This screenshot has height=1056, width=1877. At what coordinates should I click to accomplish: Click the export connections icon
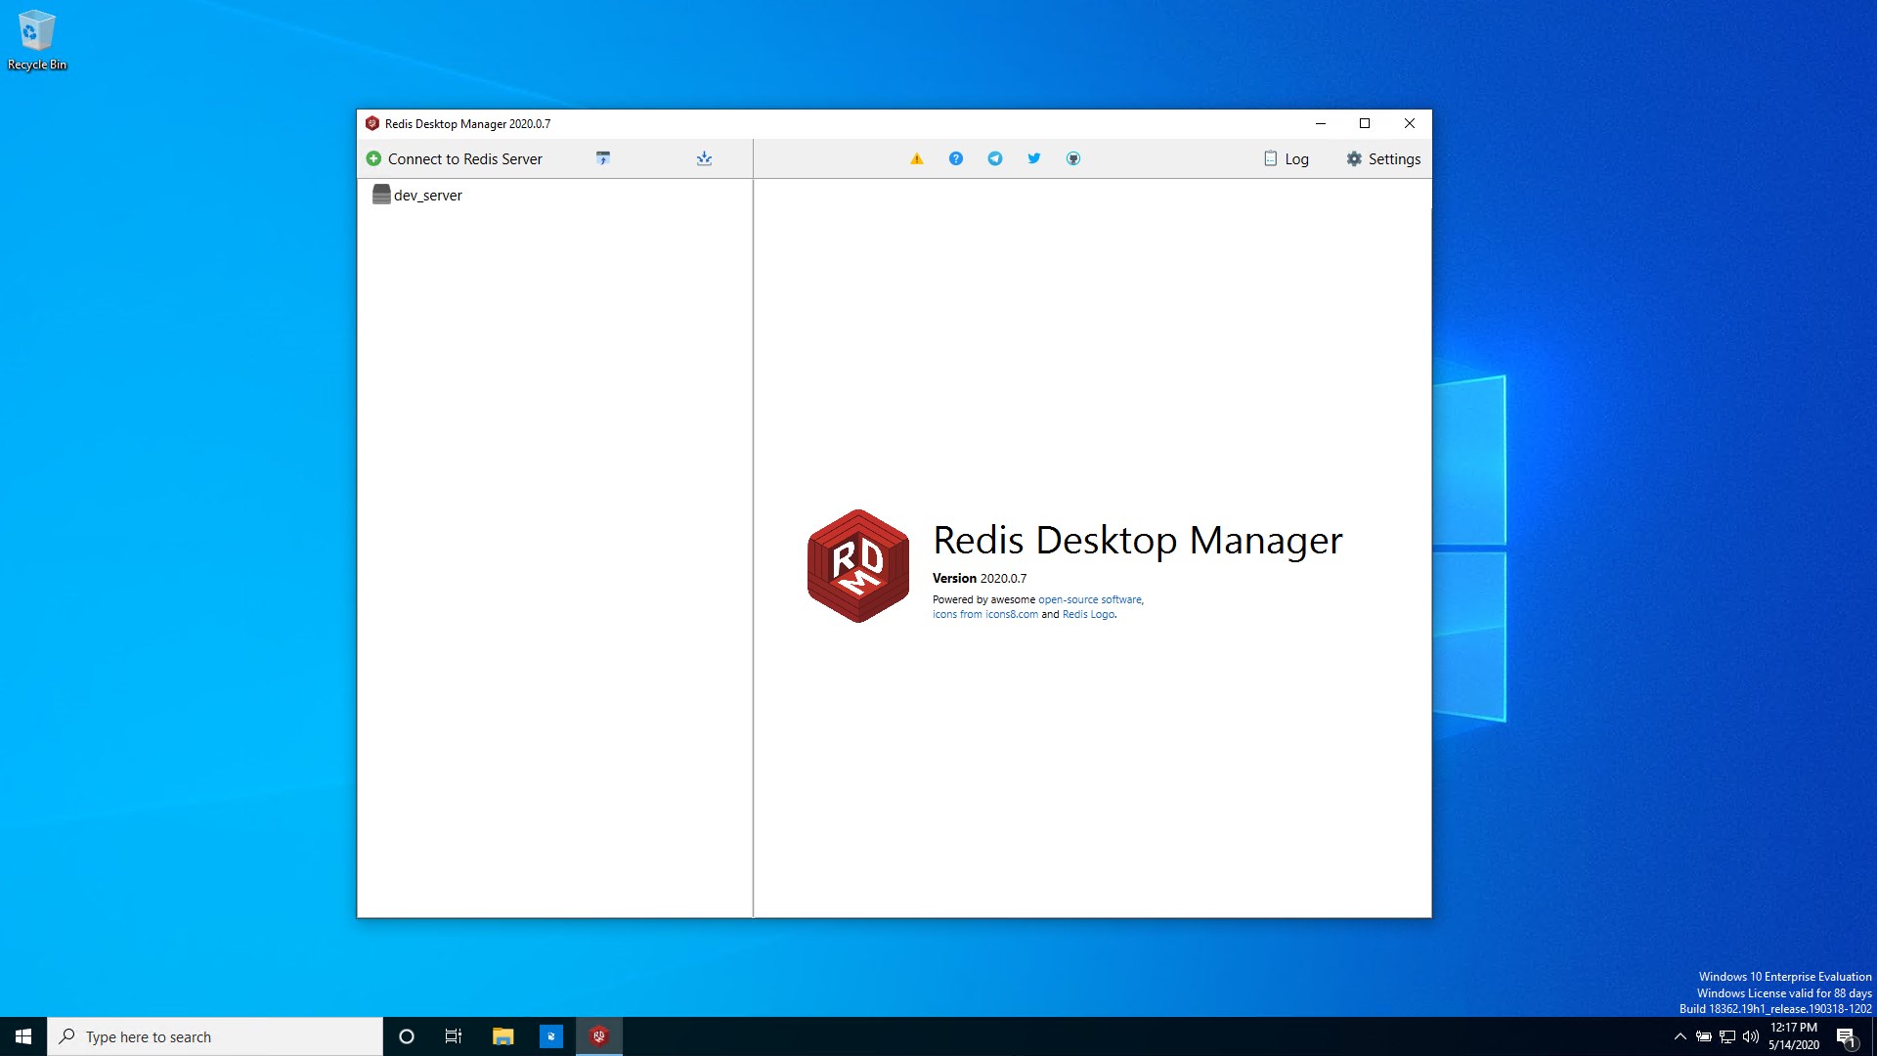[x=704, y=158]
